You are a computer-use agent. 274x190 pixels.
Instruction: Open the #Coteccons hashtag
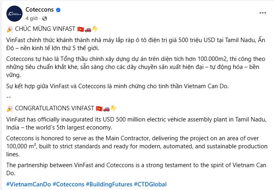[65, 184]
